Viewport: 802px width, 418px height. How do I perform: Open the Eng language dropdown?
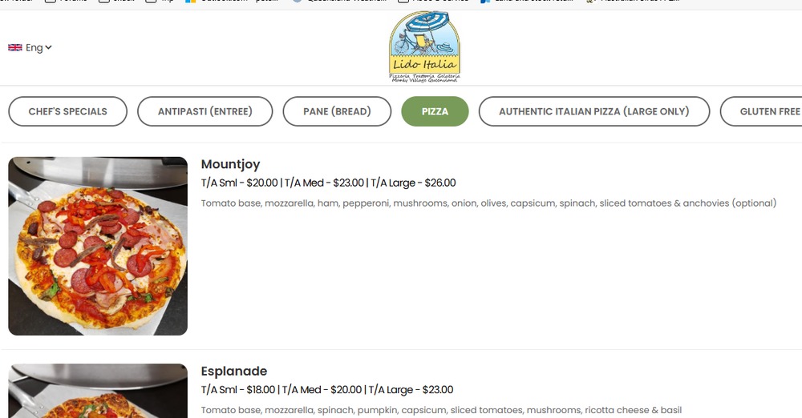[x=30, y=47]
